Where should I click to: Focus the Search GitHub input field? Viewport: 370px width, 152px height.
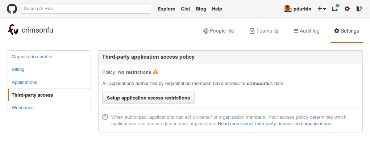tap(86, 9)
